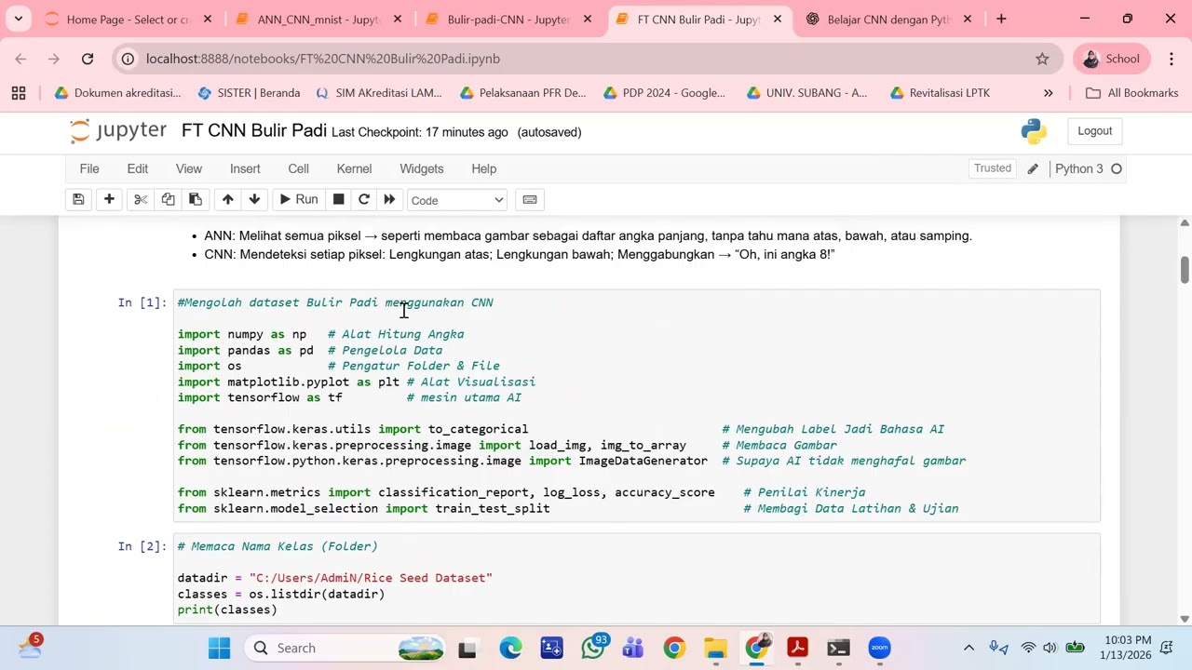
Task: Expand hidden bookmarks chevron
Action: tap(1048, 93)
